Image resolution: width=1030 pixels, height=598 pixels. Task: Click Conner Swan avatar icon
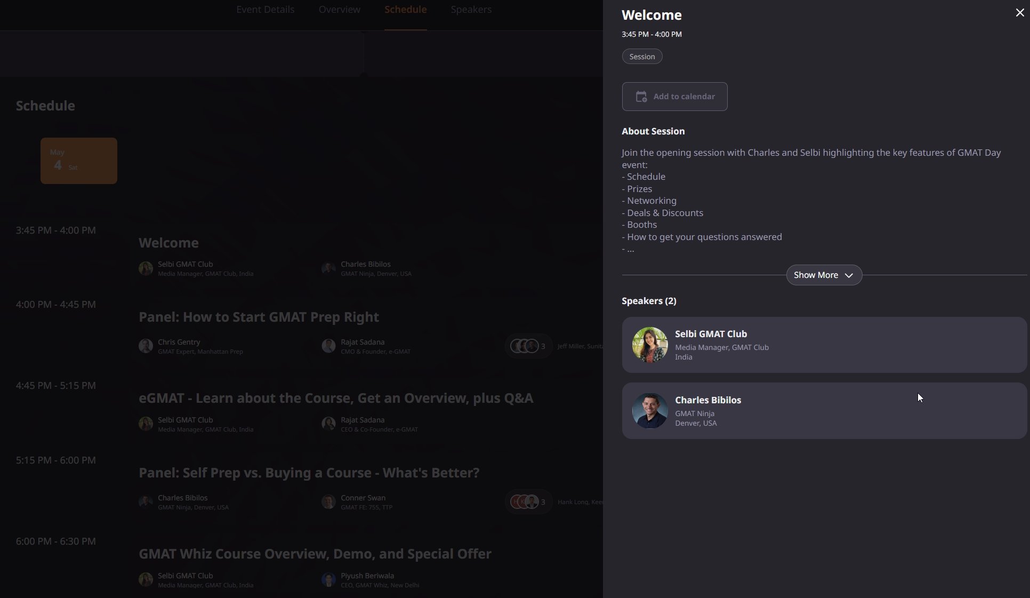tap(328, 502)
